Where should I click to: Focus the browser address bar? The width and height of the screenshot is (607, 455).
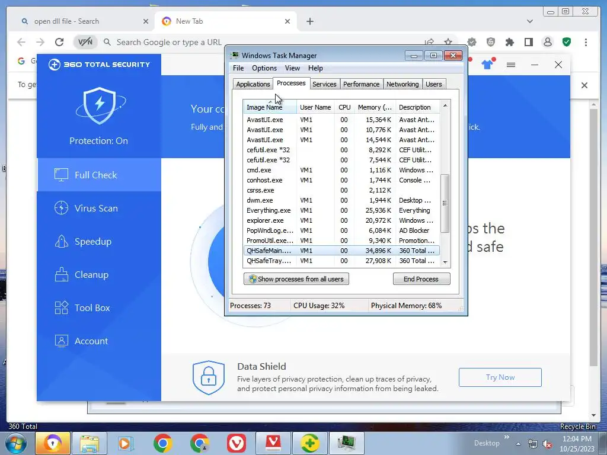coord(263,42)
